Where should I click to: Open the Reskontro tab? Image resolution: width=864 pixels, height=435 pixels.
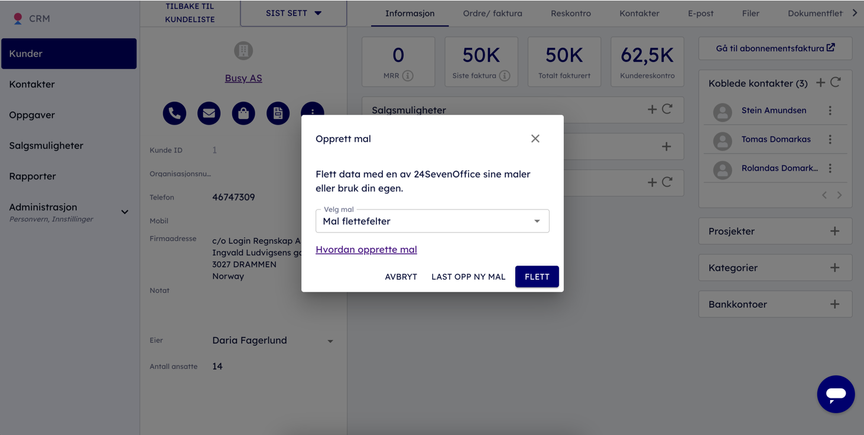tap(570, 13)
